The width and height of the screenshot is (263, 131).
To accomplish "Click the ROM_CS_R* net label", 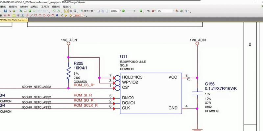I will click(x=84, y=85).
